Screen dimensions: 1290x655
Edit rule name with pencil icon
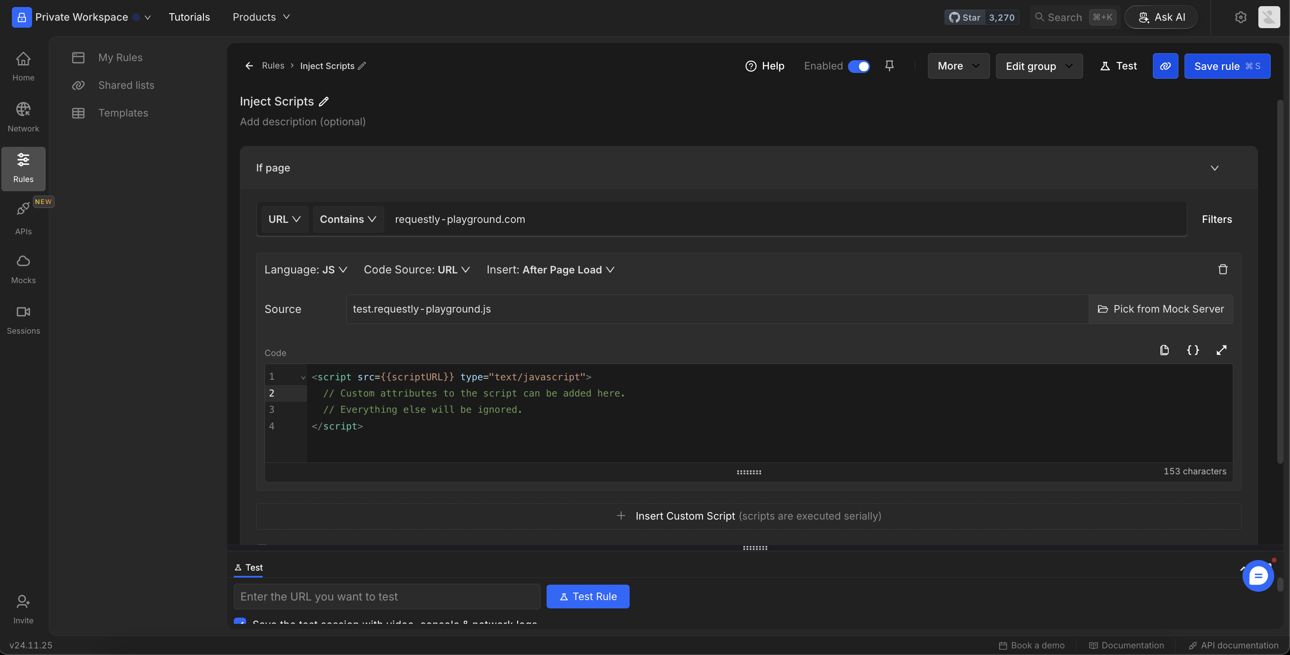(324, 102)
